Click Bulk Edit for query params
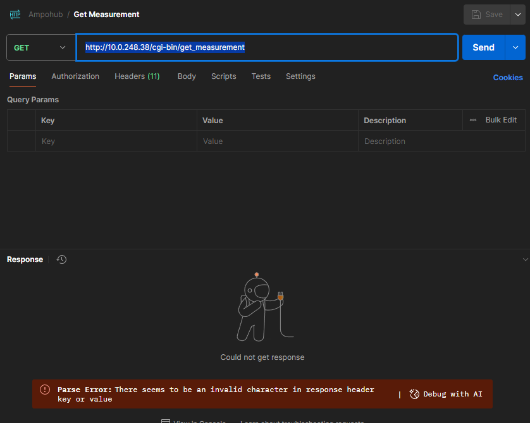 (x=501, y=120)
